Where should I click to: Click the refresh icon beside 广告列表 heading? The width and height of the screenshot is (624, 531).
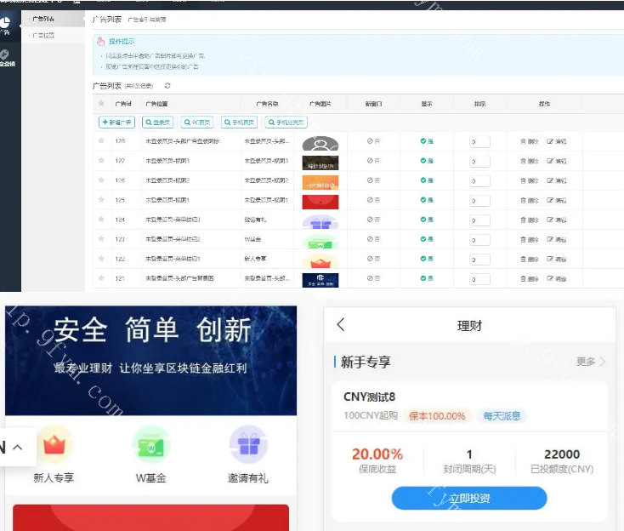(167, 86)
